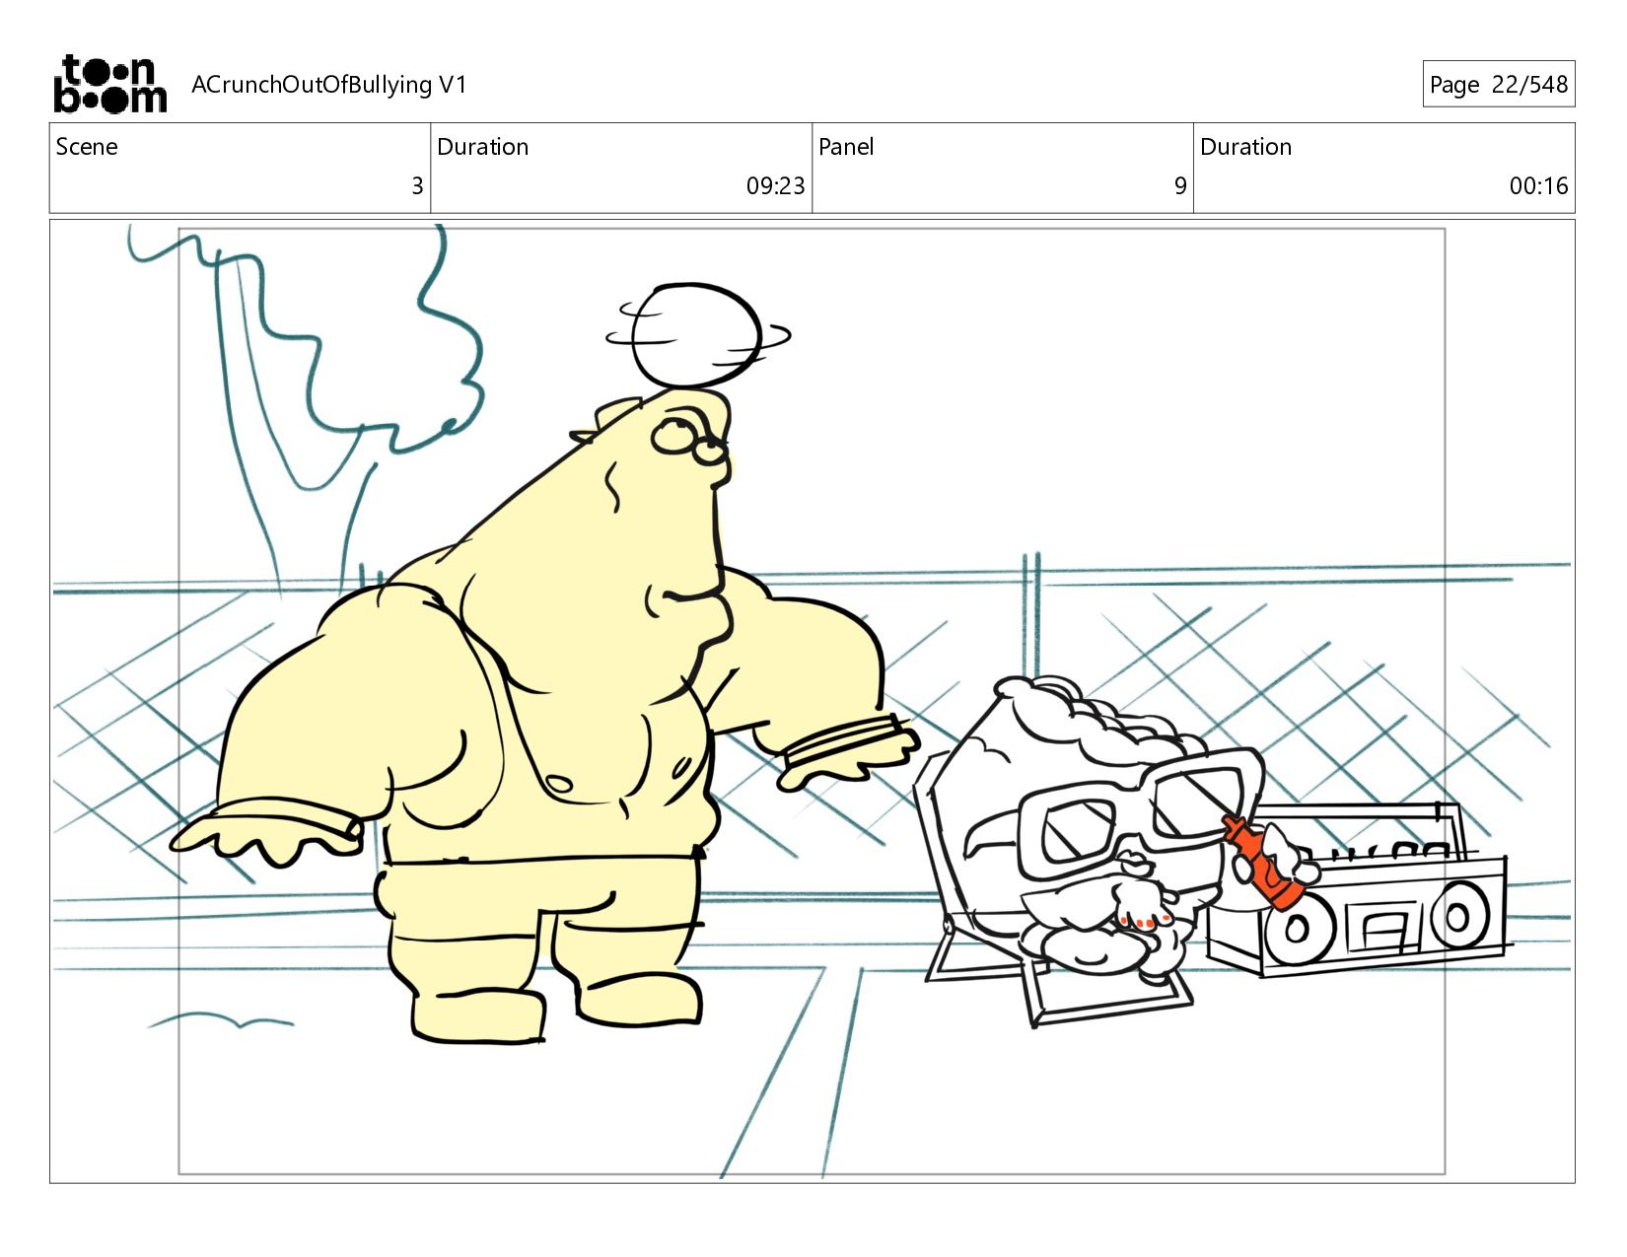Click the 'Scene' header label
The image size is (1627, 1257).
[87, 147]
